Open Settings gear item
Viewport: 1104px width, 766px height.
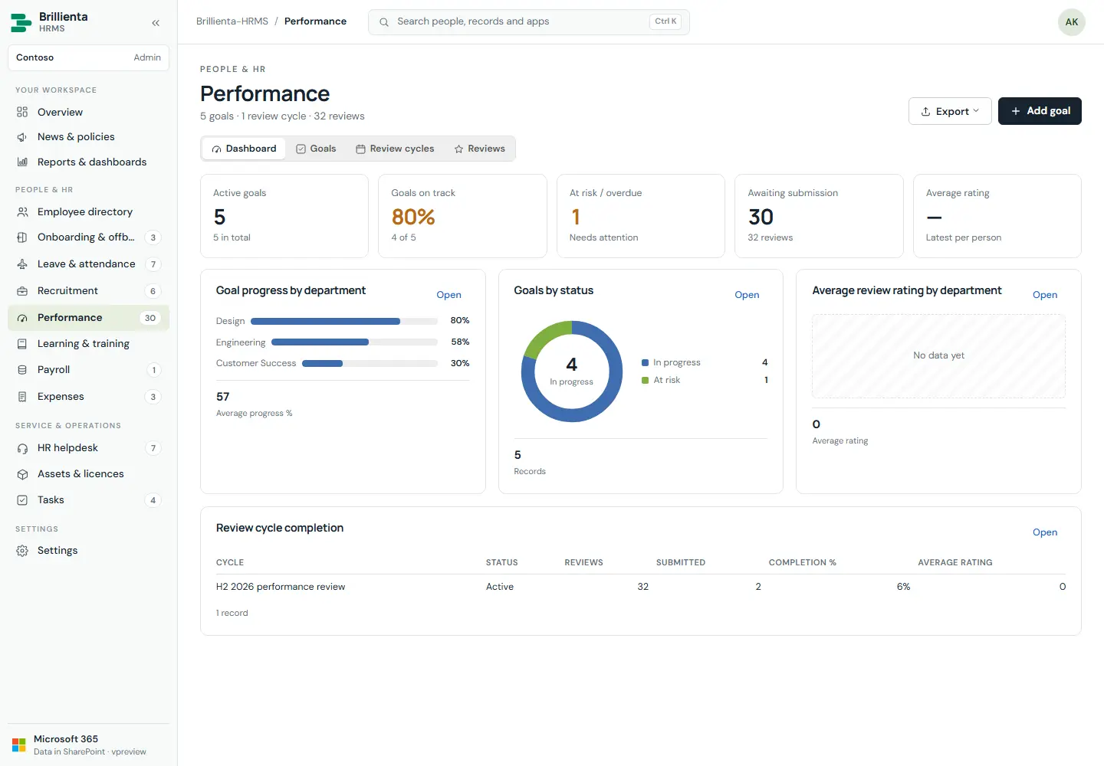[88, 550]
